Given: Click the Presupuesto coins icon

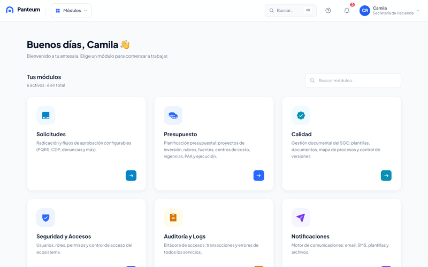Looking at the screenshot, I should tap(173, 115).
